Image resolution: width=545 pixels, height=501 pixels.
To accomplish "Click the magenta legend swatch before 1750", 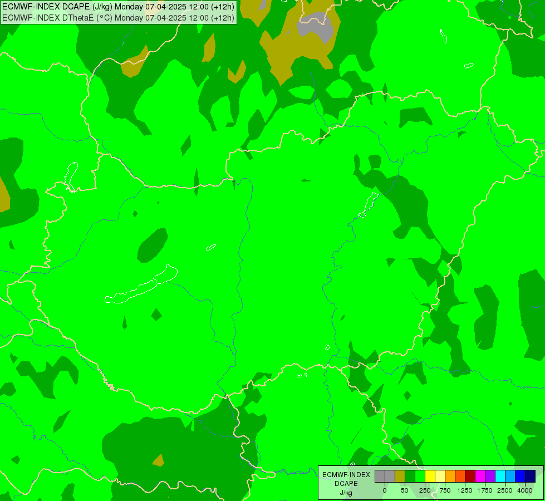I will coord(480,477).
